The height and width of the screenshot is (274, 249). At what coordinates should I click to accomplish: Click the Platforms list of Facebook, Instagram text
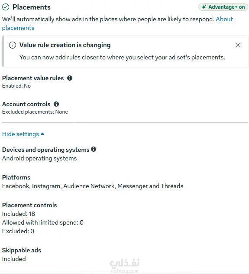pyautogui.click(x=93, y=186)
